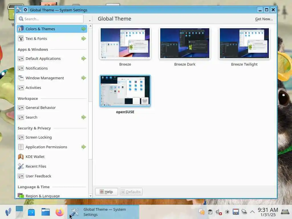Click the pin window icon in titlebar
The image size is (292, 219).
point(25,10)
